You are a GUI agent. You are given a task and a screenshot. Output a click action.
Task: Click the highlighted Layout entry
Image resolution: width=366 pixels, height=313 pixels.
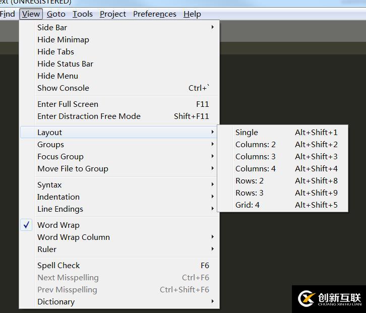[119, 133]
